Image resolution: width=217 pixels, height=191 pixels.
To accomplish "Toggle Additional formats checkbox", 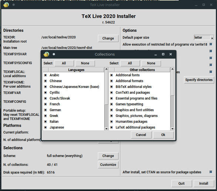I will (111, 81).
